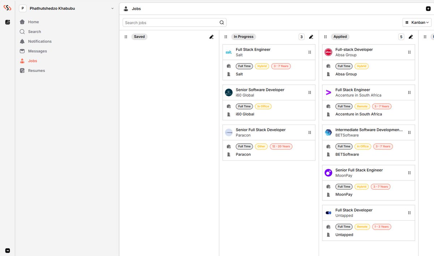
Task: Open the Intermediate Software Development BETSoftware card
Action: tap(369, 142)
